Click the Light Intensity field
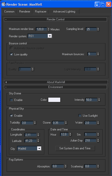 [x=90, y=69]
